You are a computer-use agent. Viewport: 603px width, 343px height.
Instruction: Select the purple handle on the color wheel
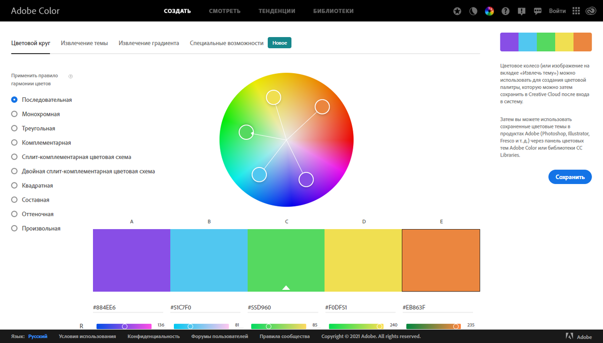pos(306,180)
